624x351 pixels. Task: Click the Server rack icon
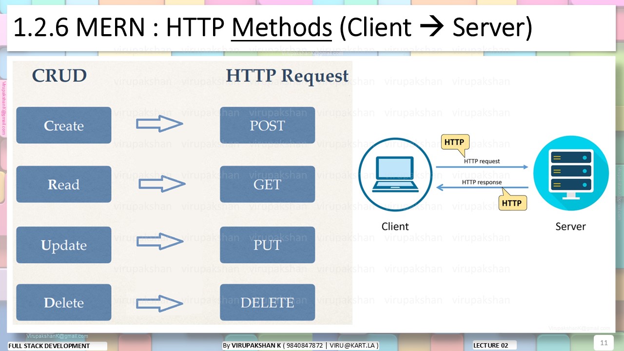pyautogui.click(x=571, y=174)
